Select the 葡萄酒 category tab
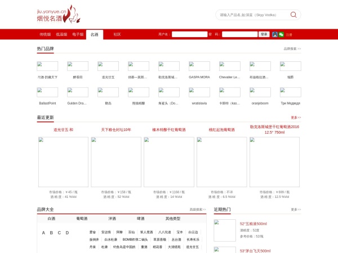The height and width of the screenshot is (253, 338). (82, 219)
